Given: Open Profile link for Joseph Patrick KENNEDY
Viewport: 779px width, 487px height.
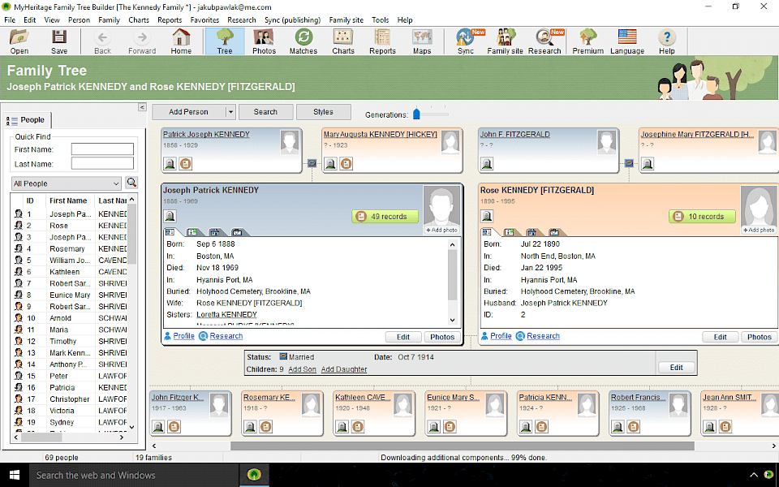Looking at the screenshot, I should click(x=184, y=336).
